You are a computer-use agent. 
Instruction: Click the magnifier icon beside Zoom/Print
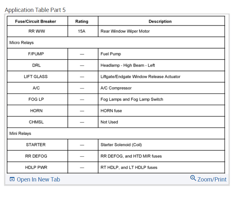click(193, 178)
